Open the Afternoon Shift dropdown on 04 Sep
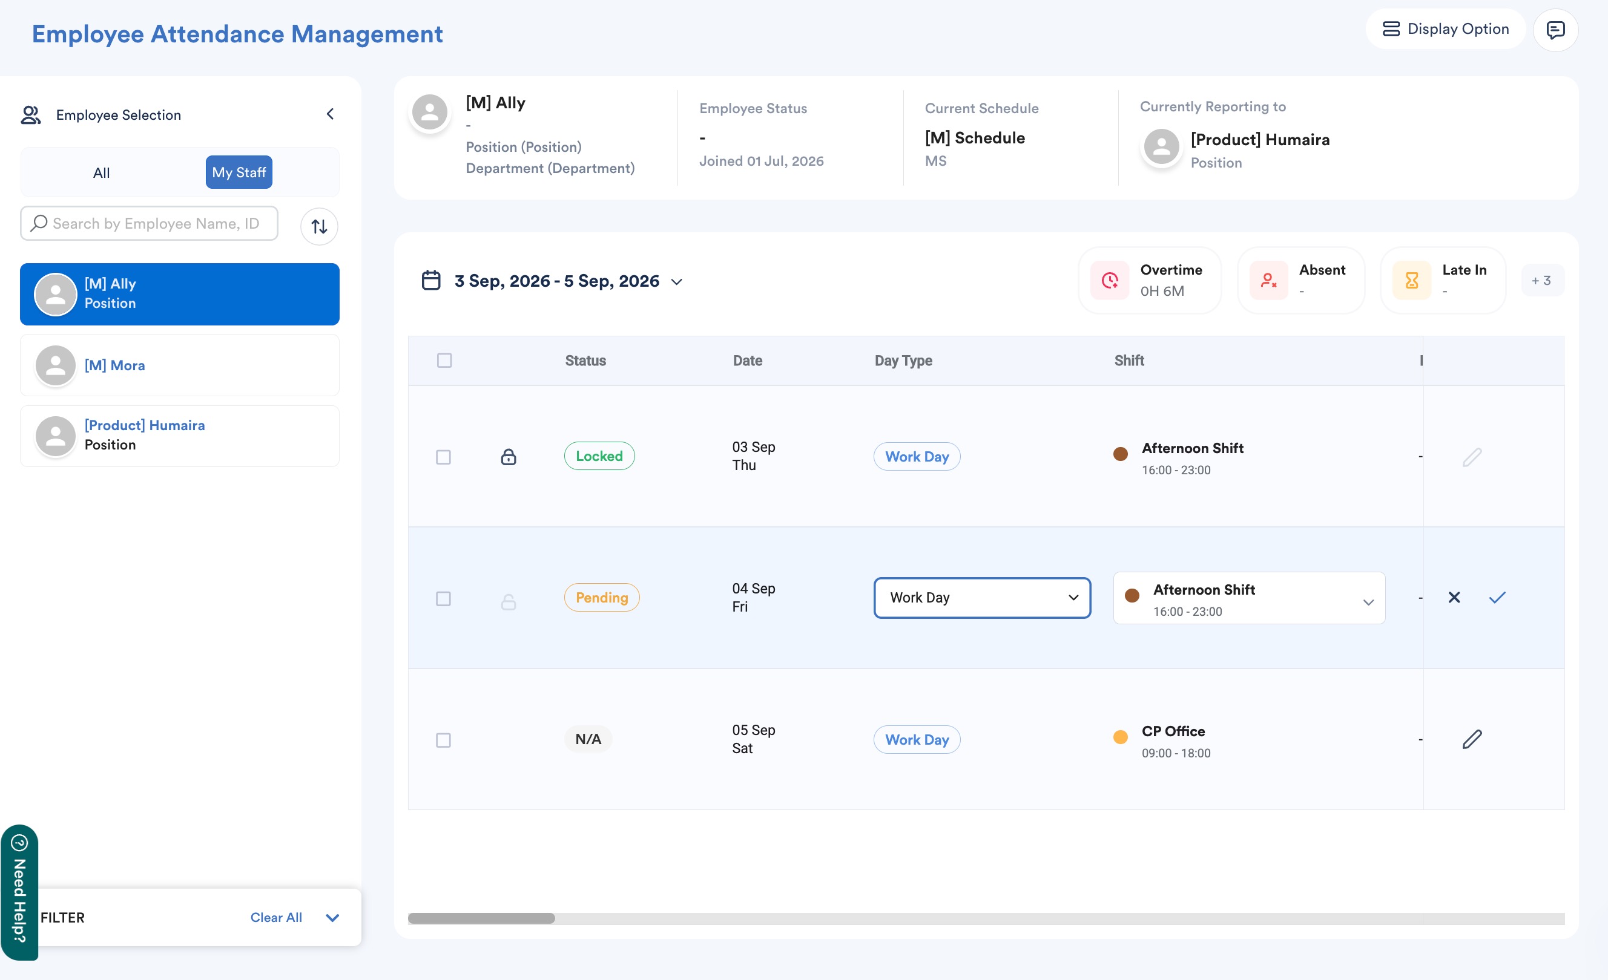 (x=1249, y=598)
